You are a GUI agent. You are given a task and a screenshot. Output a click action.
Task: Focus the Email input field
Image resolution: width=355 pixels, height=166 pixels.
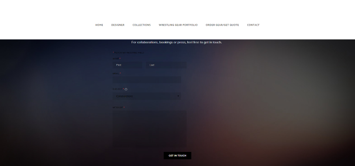coord(147,80)
